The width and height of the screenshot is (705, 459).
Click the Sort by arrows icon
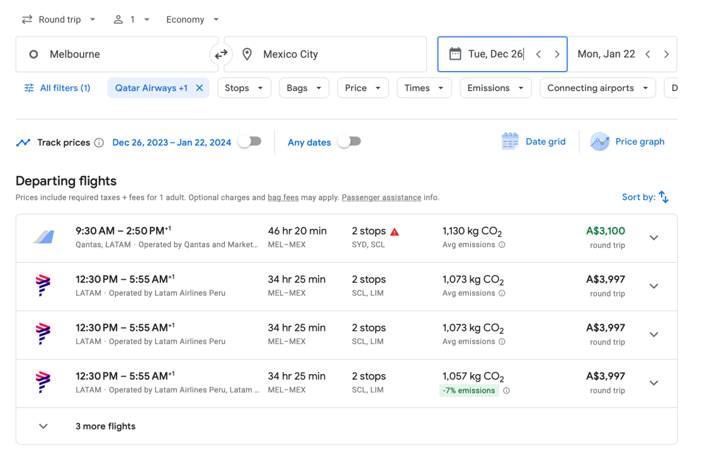pos(663,197)
